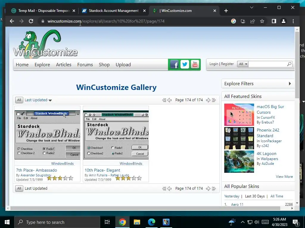Open Upload in site navigation

point(123,64)
